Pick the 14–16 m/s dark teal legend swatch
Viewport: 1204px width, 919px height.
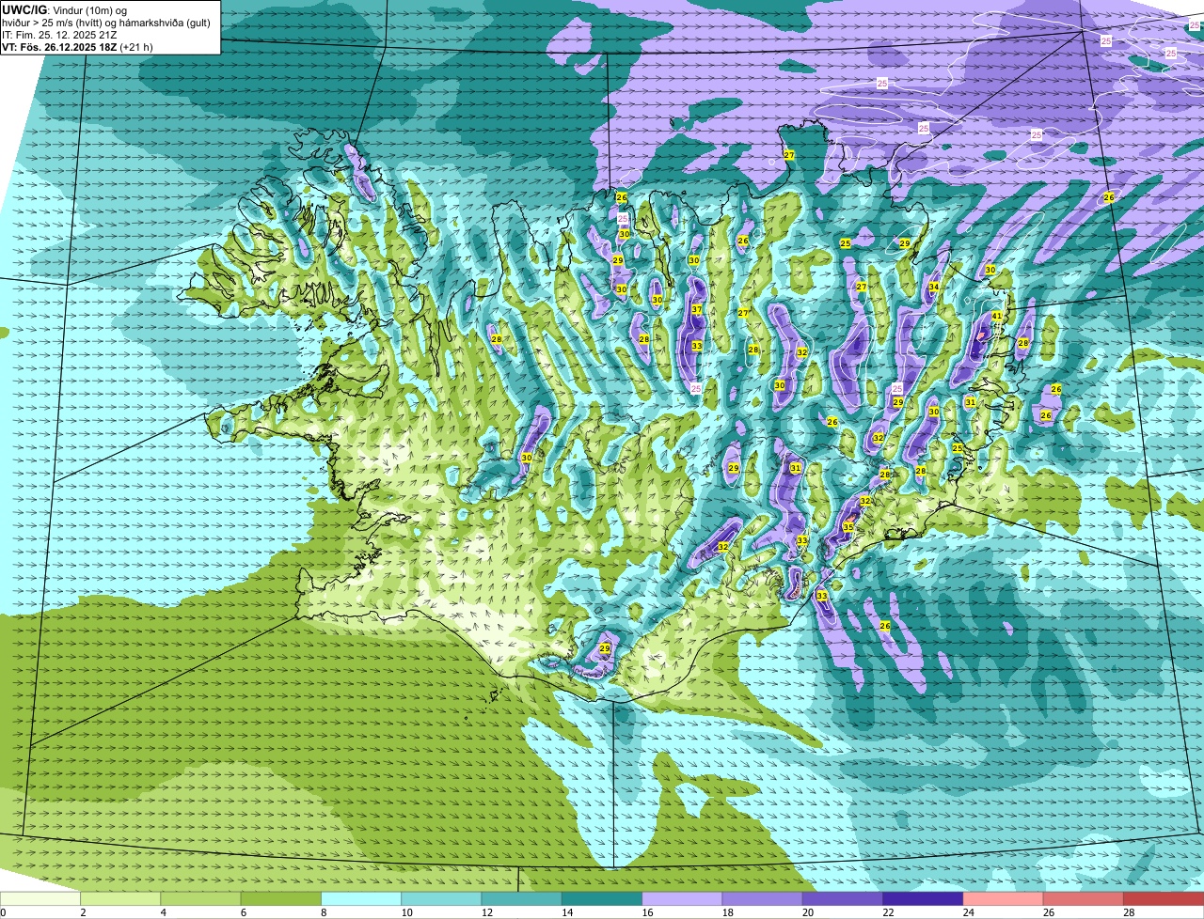[602, 898]
